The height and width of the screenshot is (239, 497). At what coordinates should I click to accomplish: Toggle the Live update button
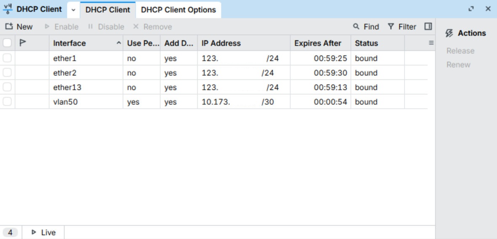click(44, 233)
